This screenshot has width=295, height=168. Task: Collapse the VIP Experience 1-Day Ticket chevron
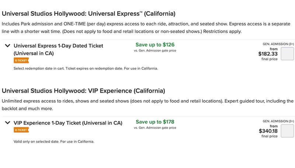(x=8, y=123)
